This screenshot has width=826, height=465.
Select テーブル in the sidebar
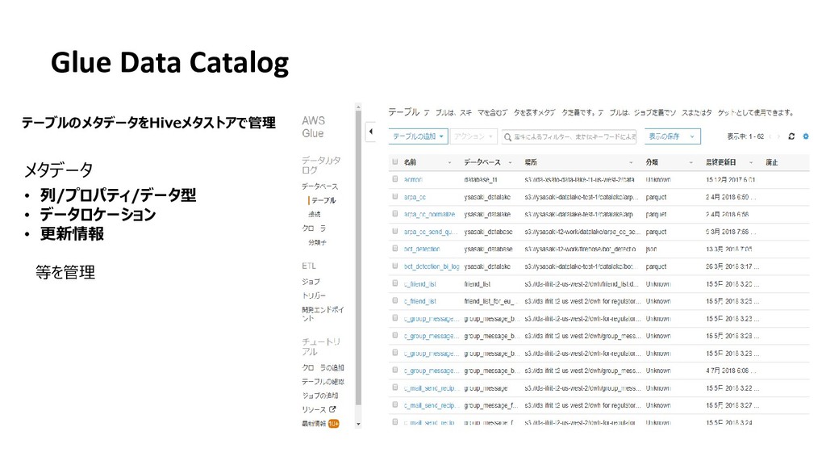(x=323, y=200)
